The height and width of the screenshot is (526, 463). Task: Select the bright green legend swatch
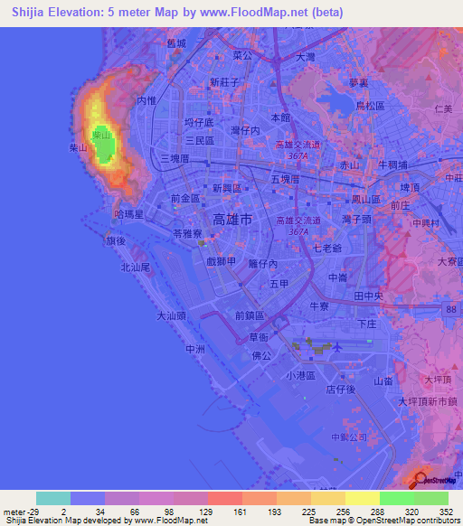click(397, 498)
